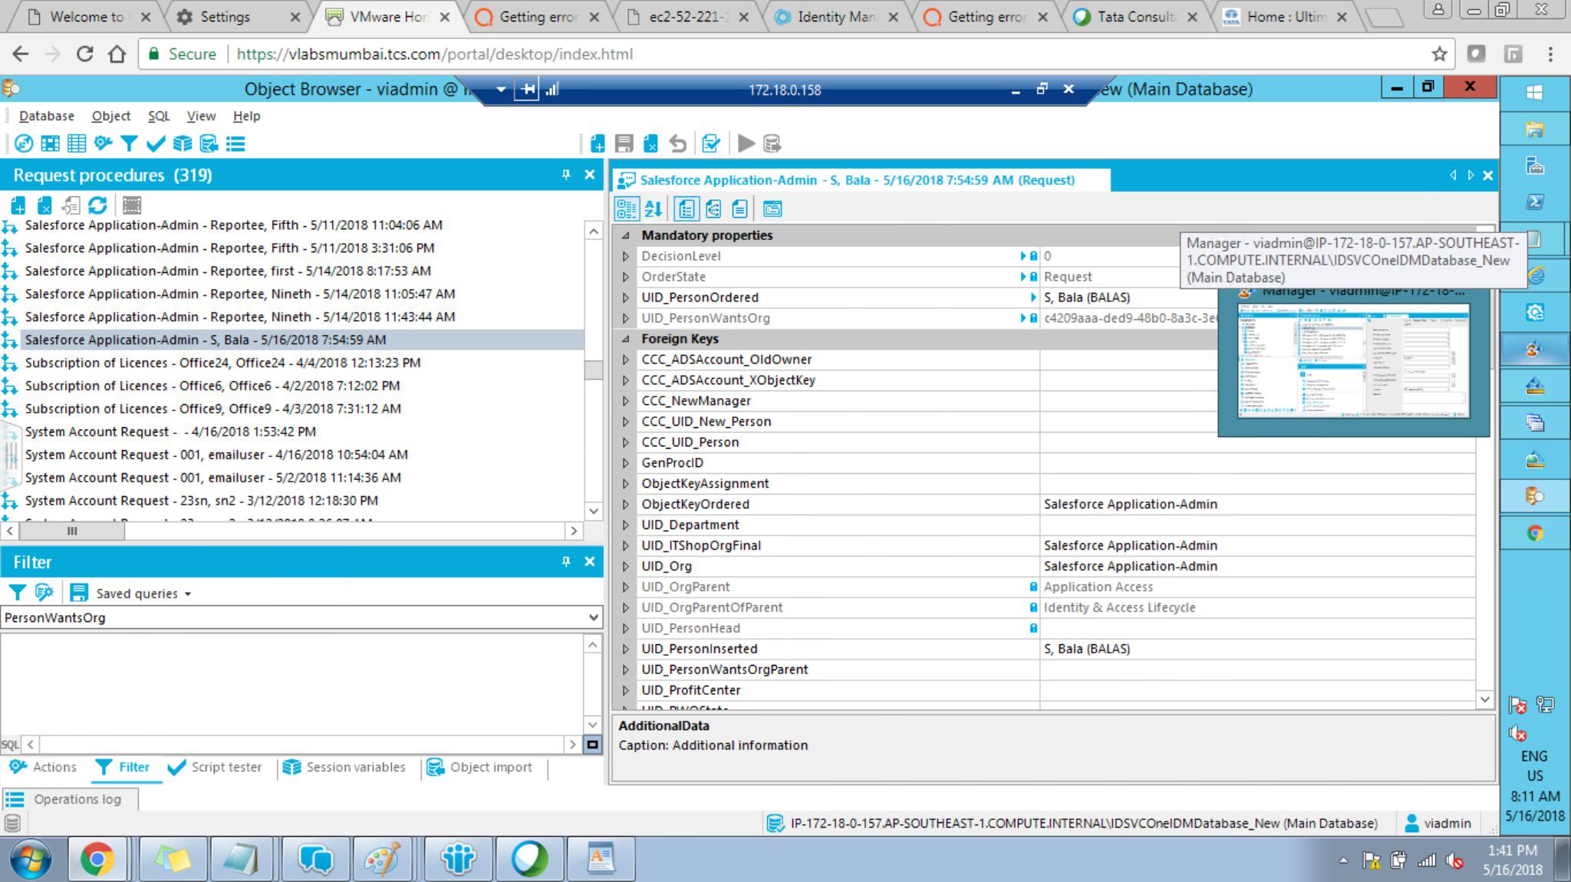Click the bulleted list icon in main toolbar

235,143
